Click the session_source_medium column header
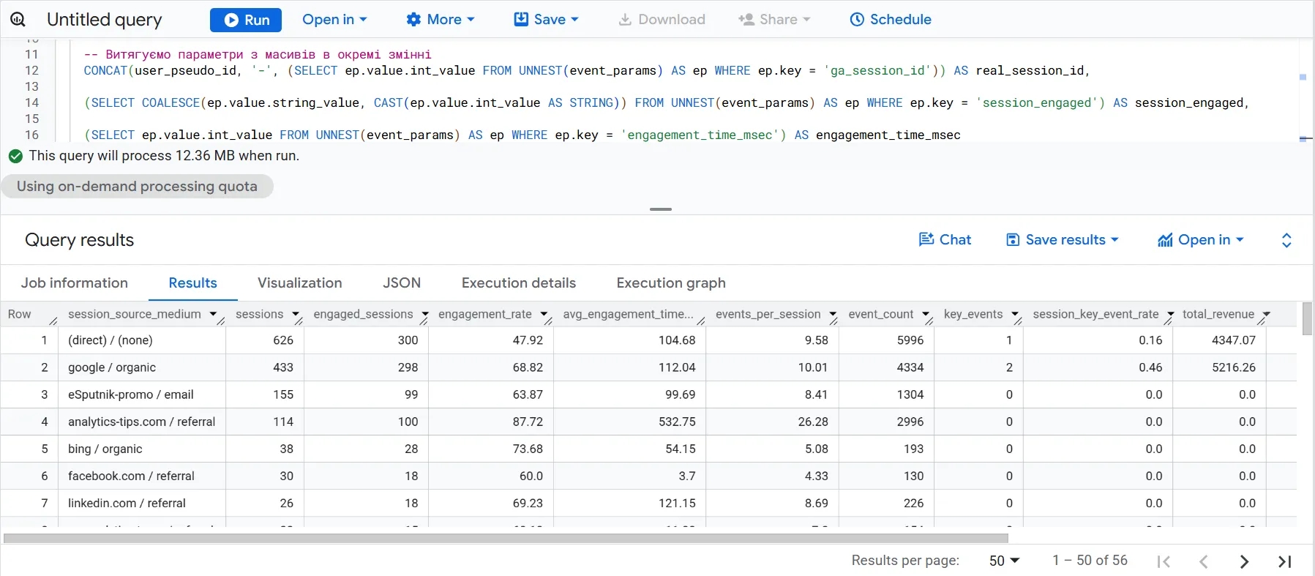Image resolution: width=1315 pixels, height=576 pixels. [x=135, y=314]
